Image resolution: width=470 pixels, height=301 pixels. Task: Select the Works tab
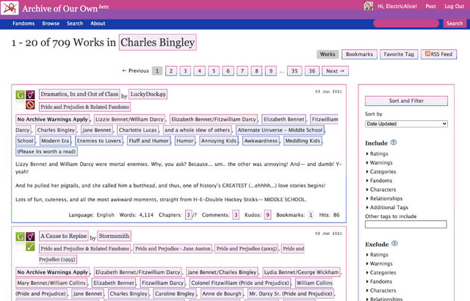click(328, 54)
